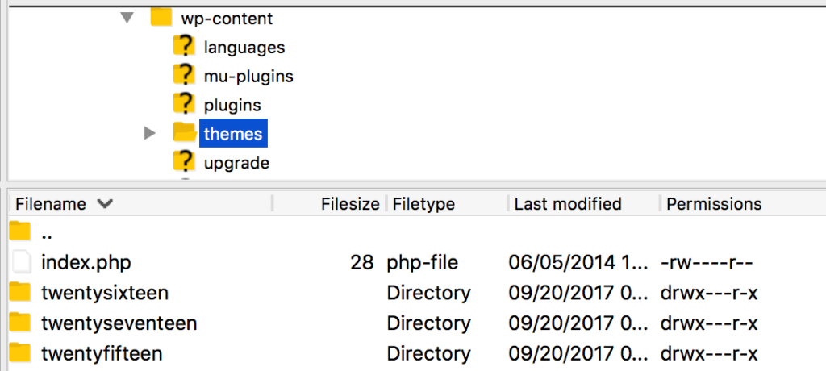Sort by Permissions column header
Viewport: 826px width, 371px height.
[x=714, y=204]
